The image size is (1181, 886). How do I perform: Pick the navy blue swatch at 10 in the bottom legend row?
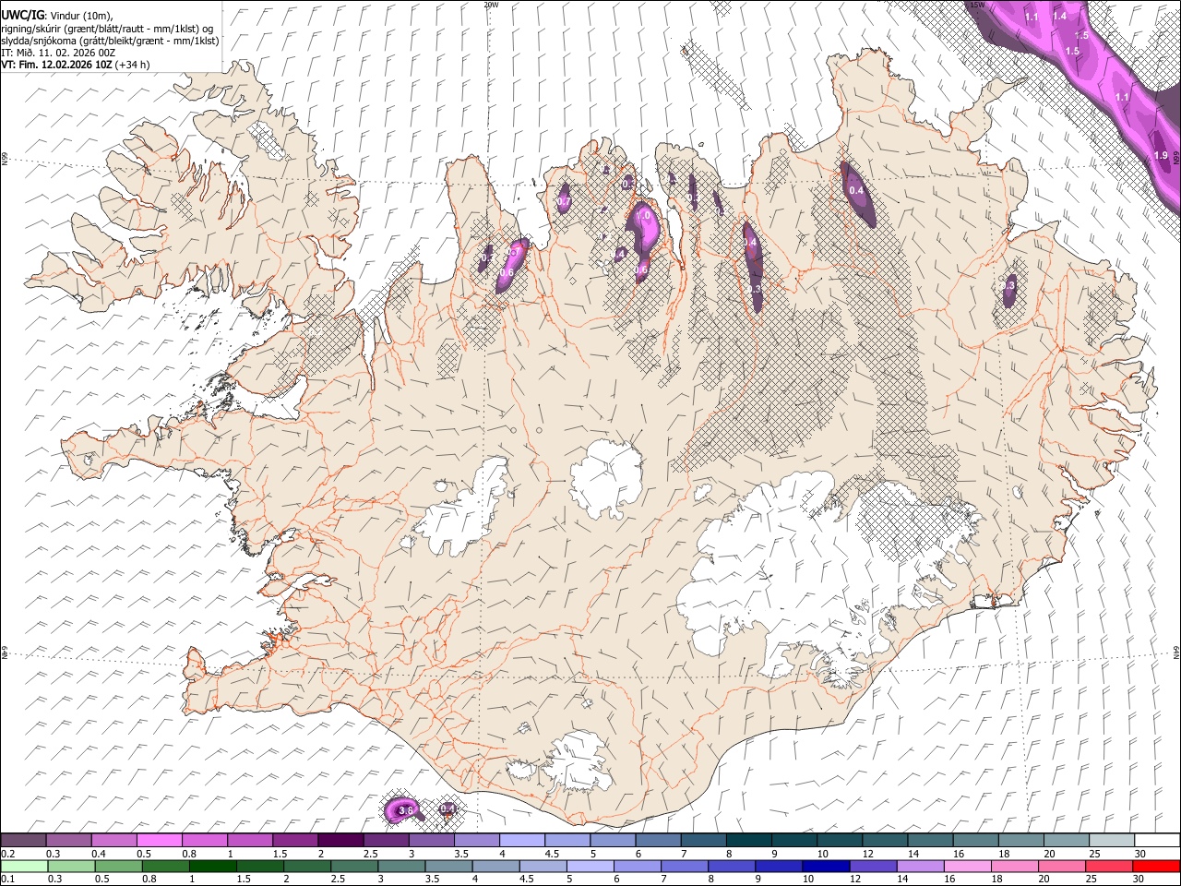826,866
